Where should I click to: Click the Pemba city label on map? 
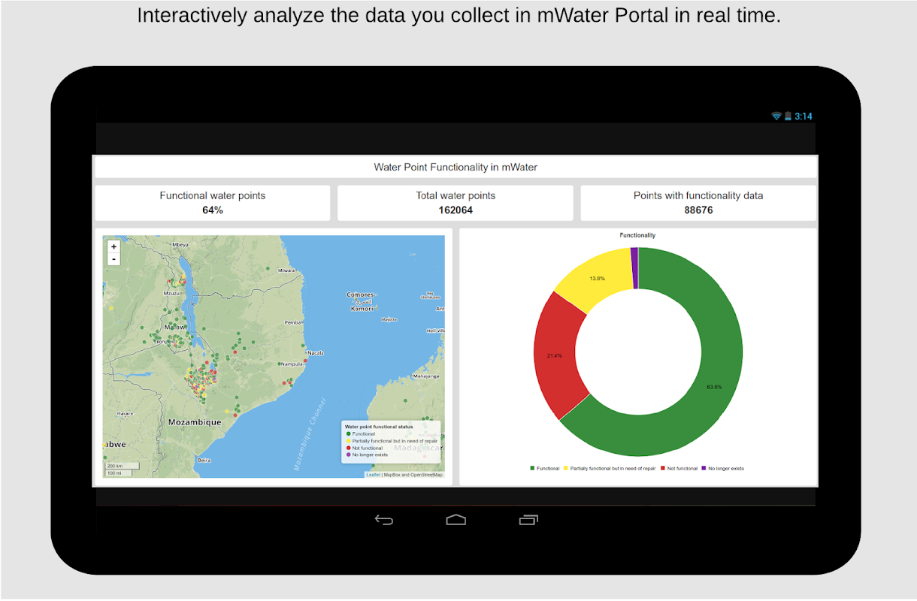pyautogui.click(x=293, y=322)
